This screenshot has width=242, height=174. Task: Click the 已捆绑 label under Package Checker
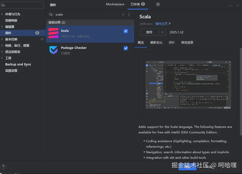(65, 53)
